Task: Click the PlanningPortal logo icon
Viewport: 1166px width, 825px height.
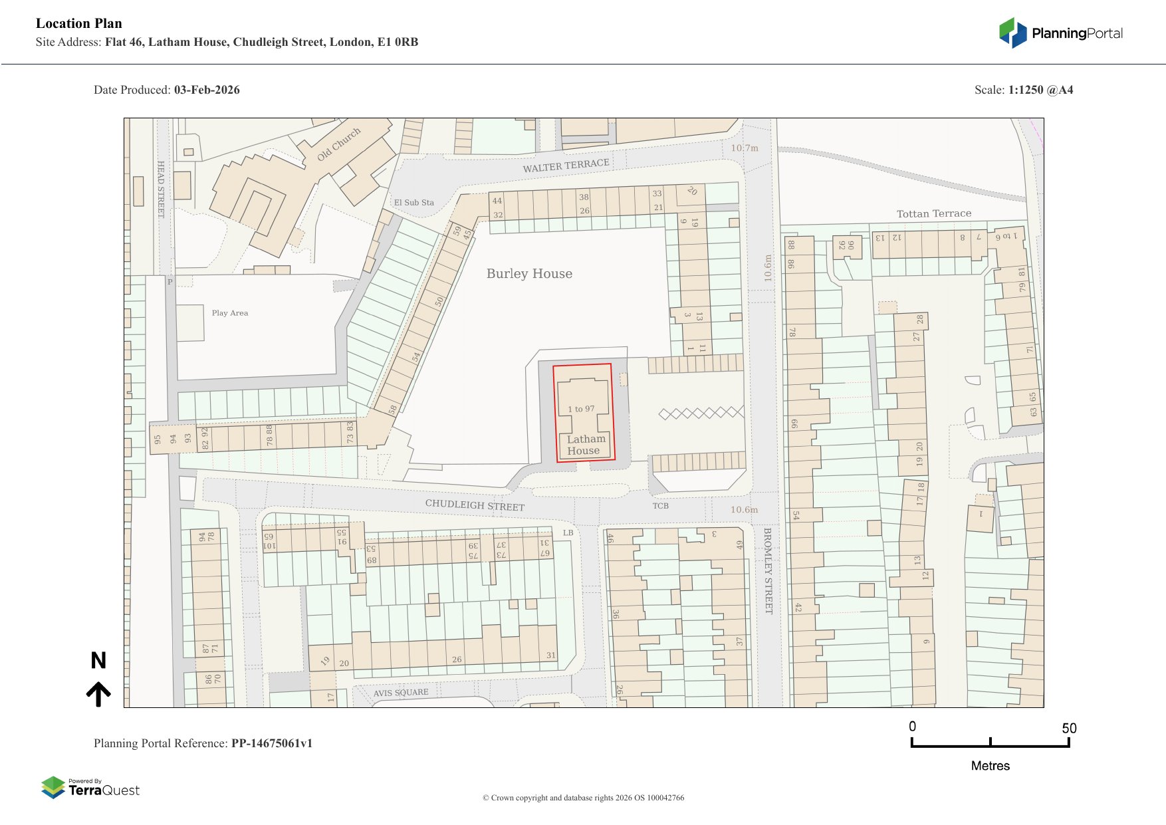Action: (x=1012, y=33)
